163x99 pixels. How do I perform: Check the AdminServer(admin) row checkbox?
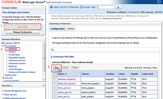tap(55, 79)
